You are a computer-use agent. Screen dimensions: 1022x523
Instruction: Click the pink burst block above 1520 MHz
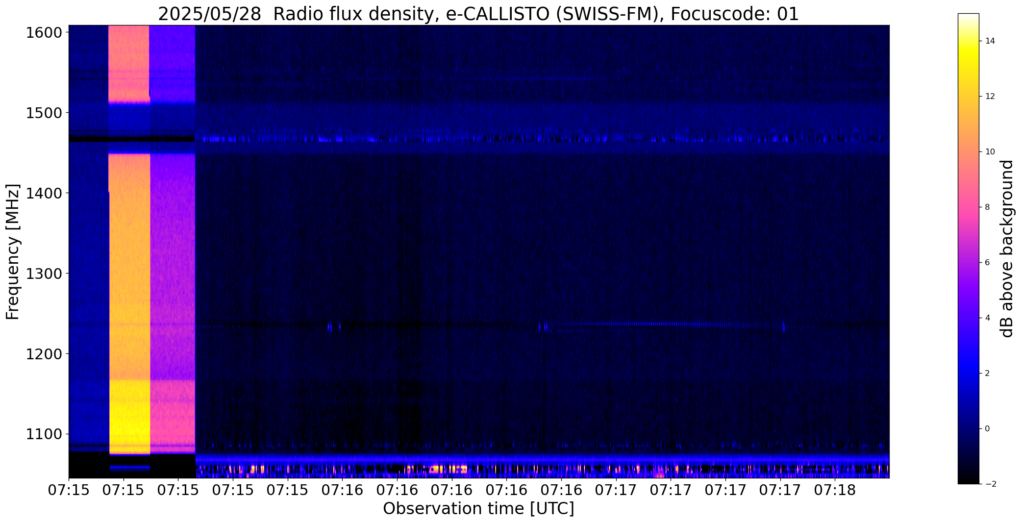coord(129,63)
